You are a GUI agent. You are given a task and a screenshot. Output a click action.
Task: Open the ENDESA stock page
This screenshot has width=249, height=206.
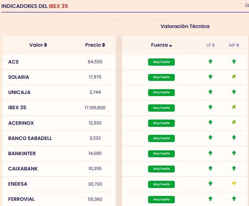(18, 184)
